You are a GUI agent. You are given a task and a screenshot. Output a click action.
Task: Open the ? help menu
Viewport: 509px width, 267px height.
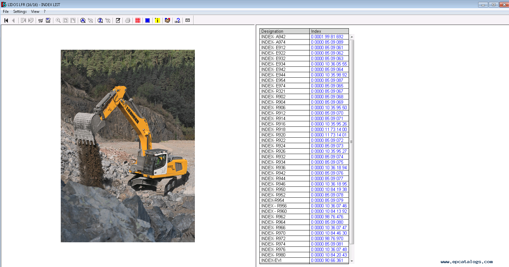45,12
